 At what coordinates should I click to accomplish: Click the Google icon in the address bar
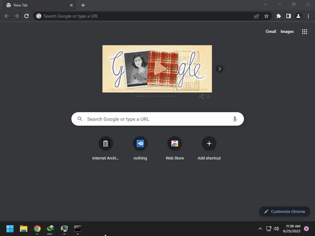39,16
